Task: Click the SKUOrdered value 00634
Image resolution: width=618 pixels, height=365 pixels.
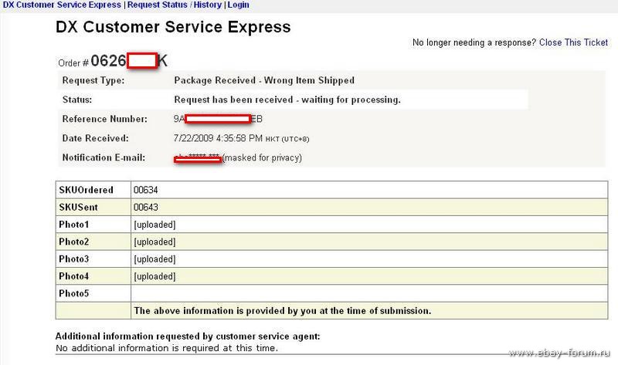Action: tap(146, 190)
